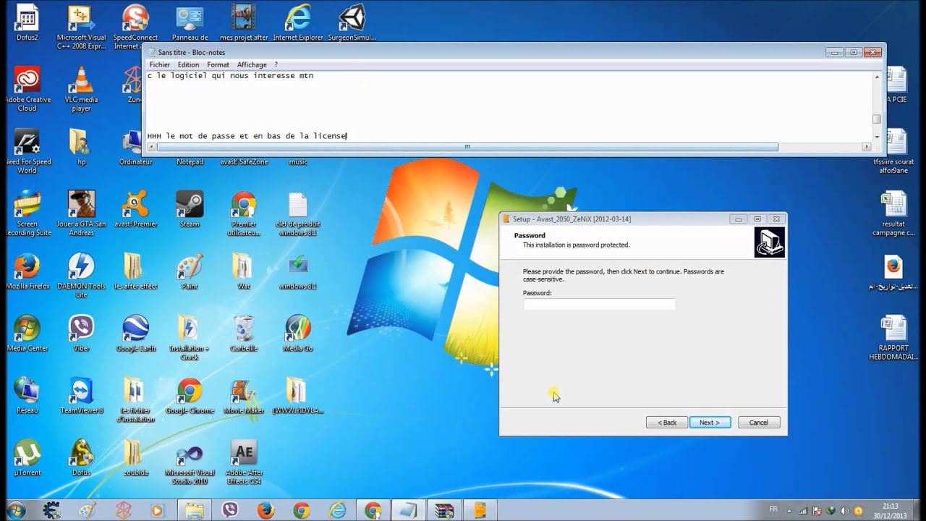This screenshot has height=521, width=926.
Task: Select the zoubida folder on desktop
Action: coord(135,458)
